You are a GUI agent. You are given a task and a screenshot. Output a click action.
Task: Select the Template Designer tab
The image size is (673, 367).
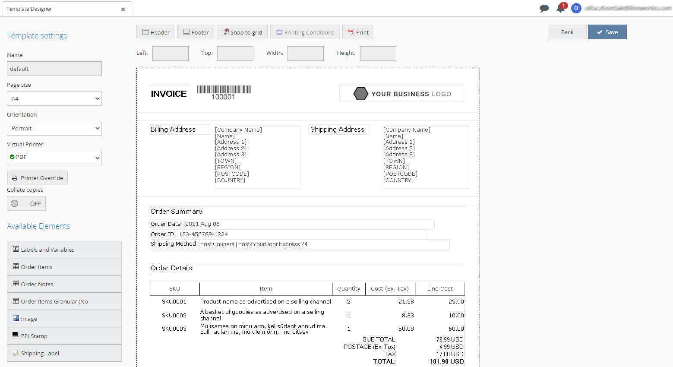60,9
